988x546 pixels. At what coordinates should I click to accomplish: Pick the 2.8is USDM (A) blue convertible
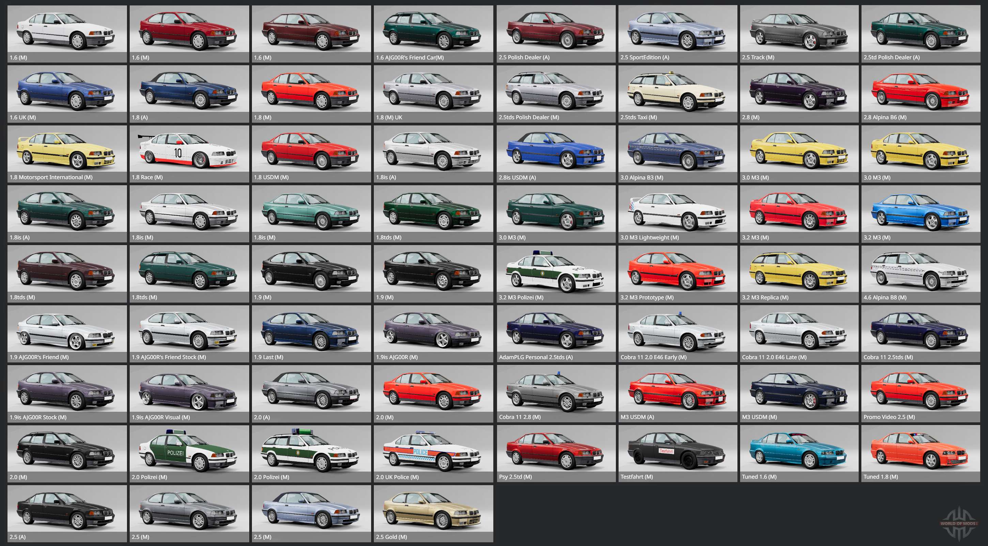(556, 154)
